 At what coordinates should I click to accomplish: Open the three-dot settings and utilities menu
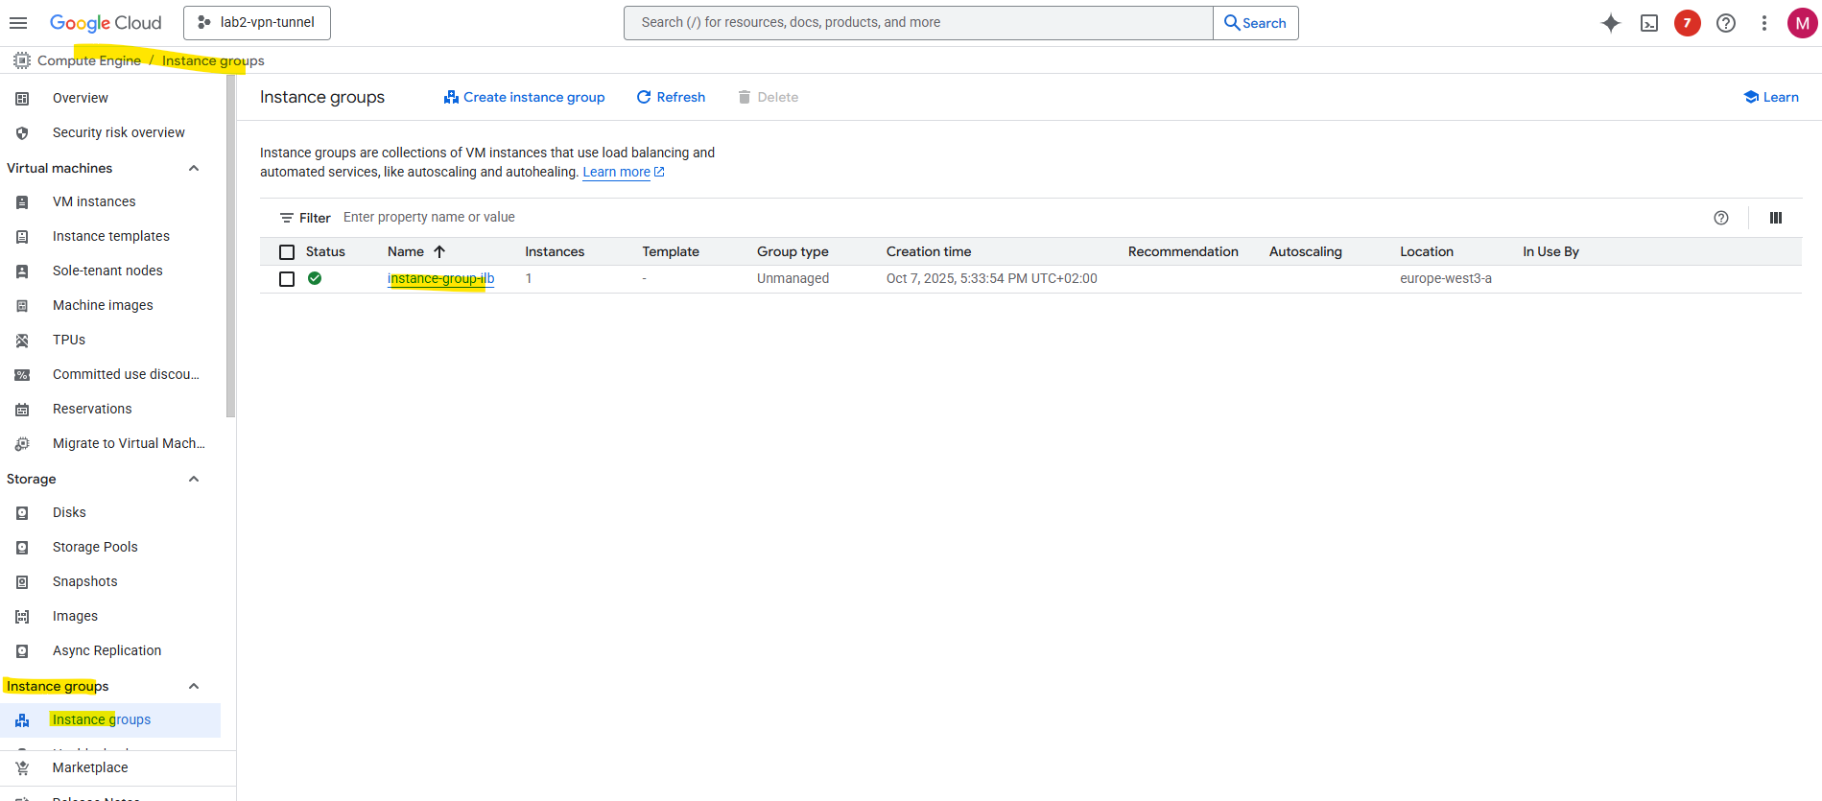[x=1763, y=23]
